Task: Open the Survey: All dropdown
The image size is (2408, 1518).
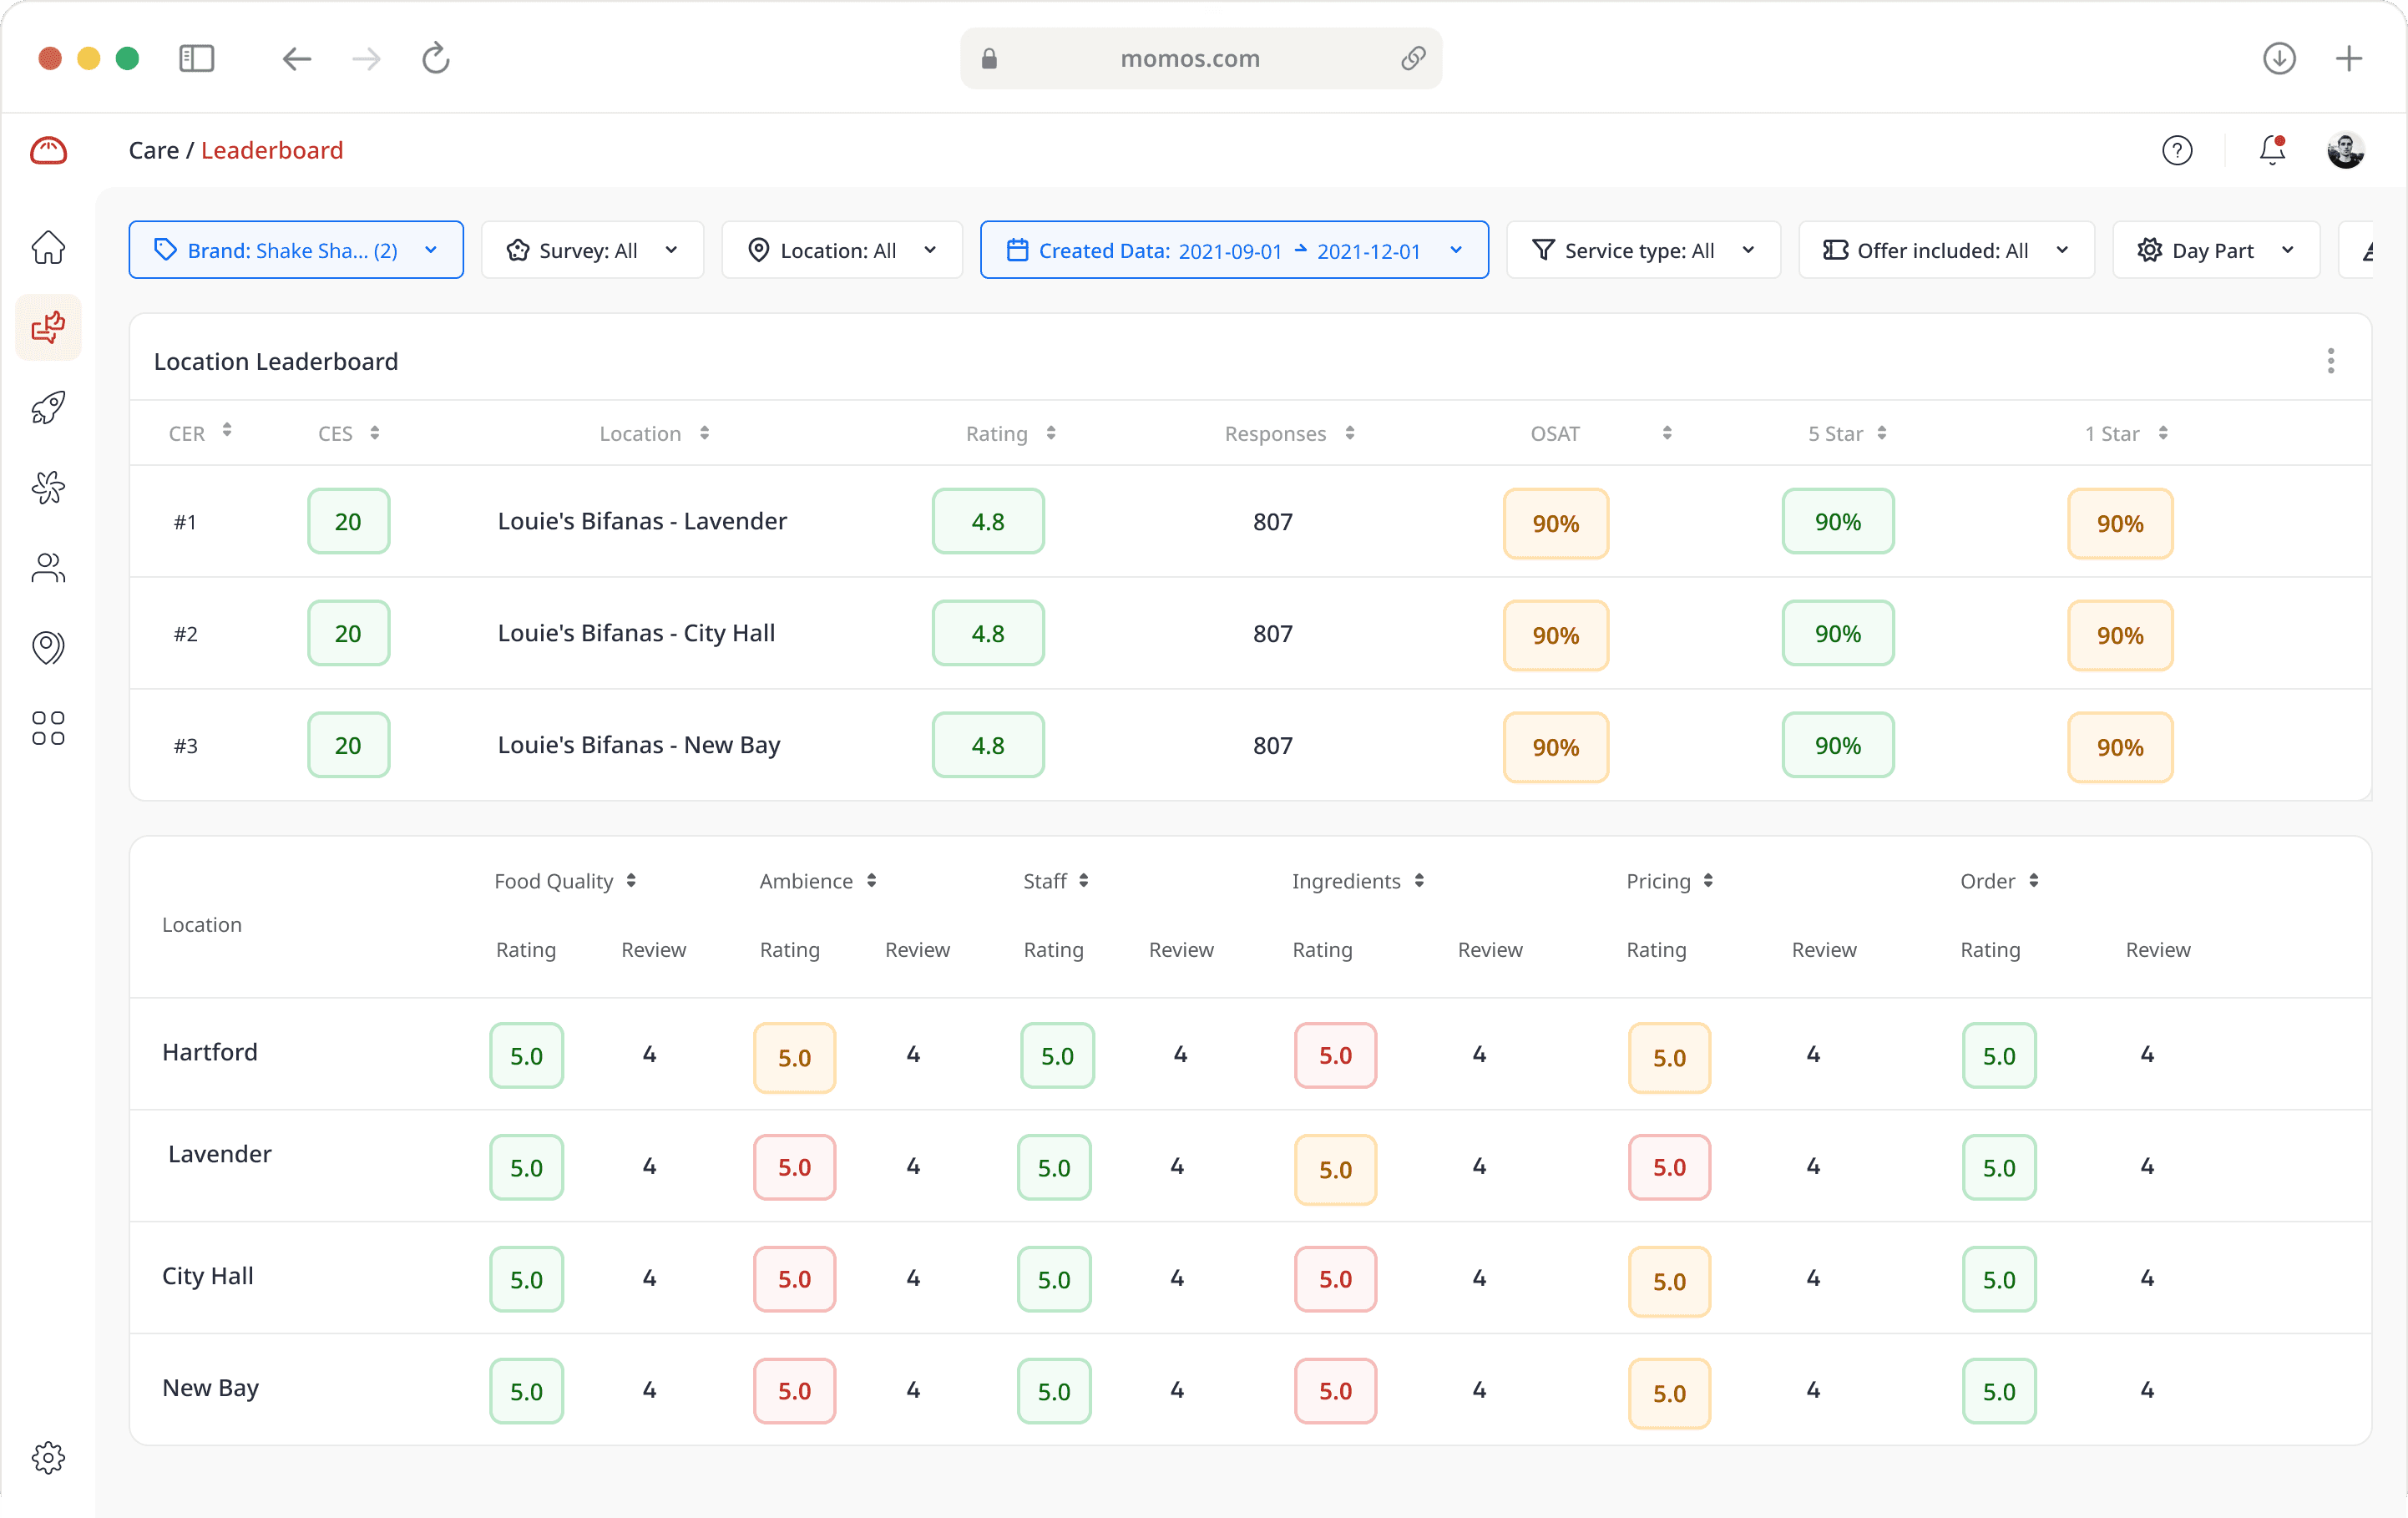Action: coord(592,249)
